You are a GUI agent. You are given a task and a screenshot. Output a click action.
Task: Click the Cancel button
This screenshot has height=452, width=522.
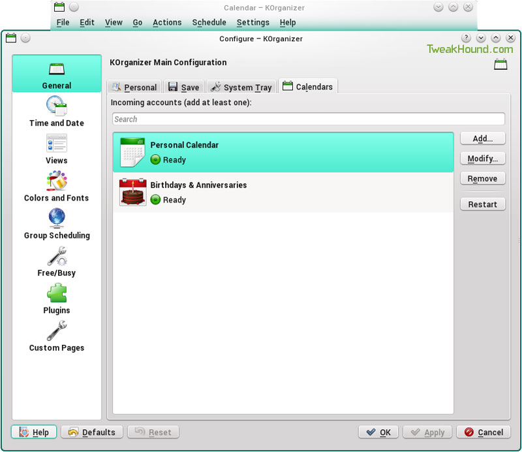tap(484, 432)
